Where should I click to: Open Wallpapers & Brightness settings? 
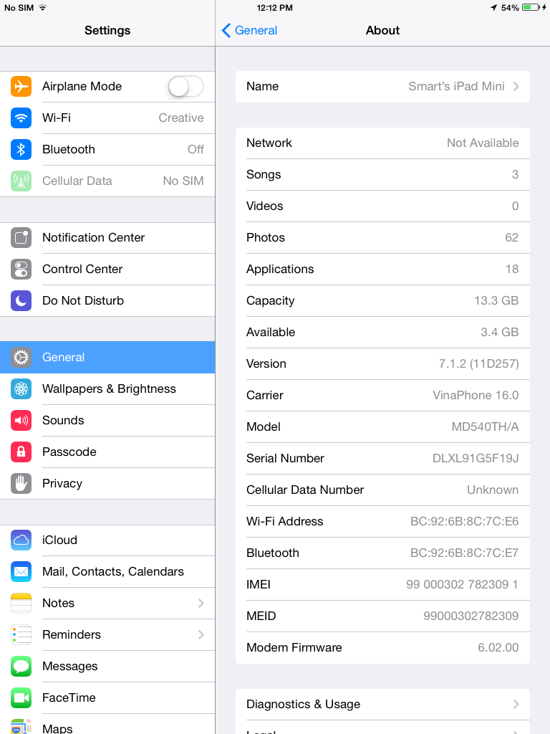107,389
